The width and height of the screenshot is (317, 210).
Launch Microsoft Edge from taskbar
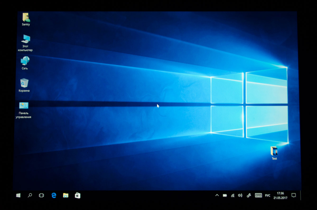tap(54, 195)
